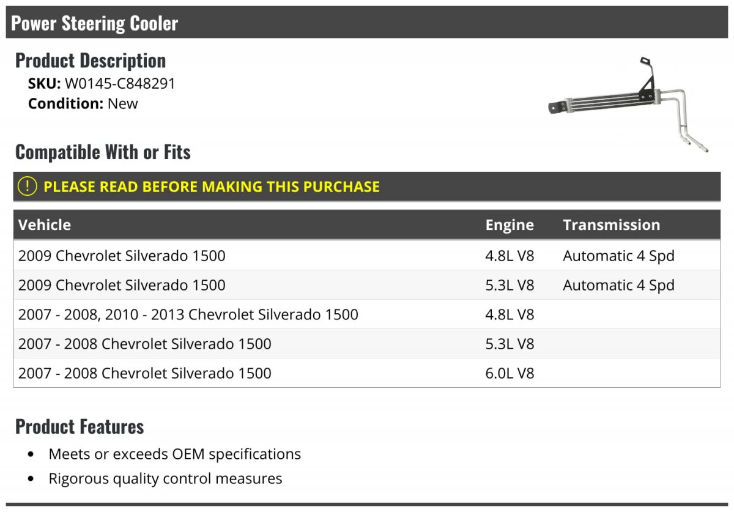734x512 pixels.
Task: Click the Transmission column header
Action: pyautogui.click(x=611, y=224)
